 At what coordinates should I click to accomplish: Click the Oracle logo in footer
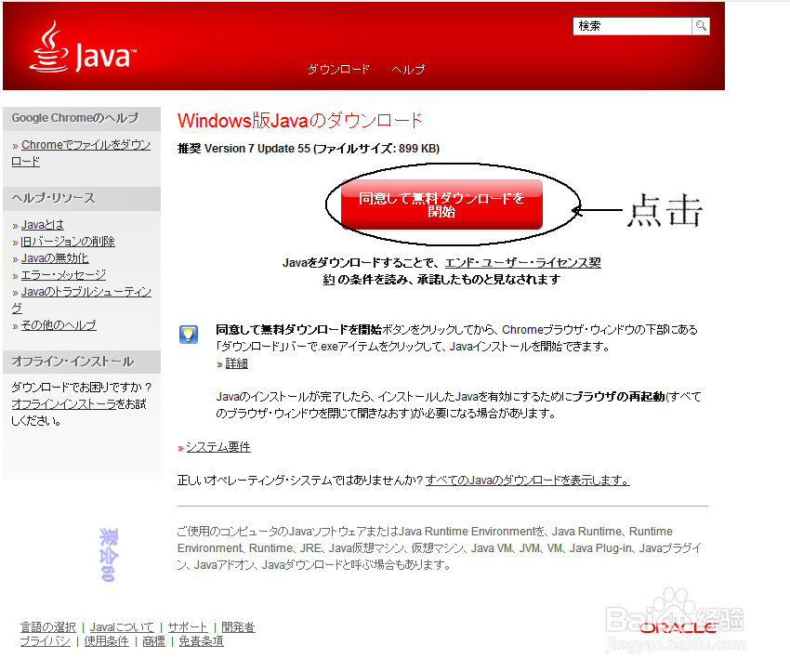(678, 627)
